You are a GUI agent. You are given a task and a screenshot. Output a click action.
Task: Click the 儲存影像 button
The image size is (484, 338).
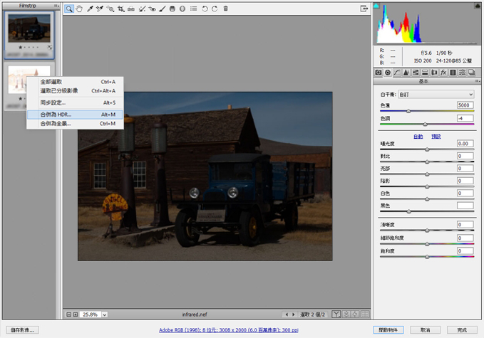(23, 330)
